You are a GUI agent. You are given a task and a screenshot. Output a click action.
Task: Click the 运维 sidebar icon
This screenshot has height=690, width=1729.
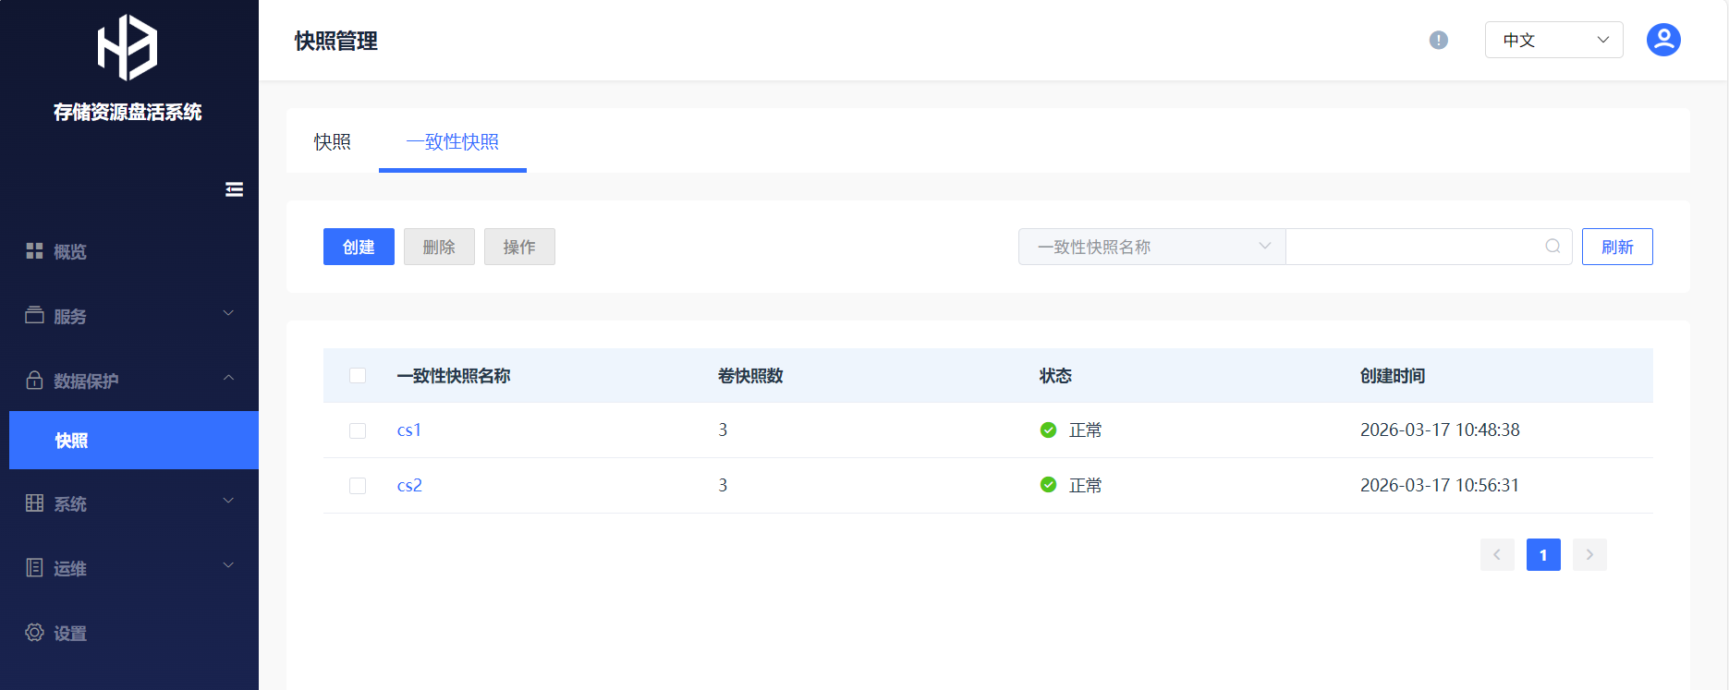34,568
